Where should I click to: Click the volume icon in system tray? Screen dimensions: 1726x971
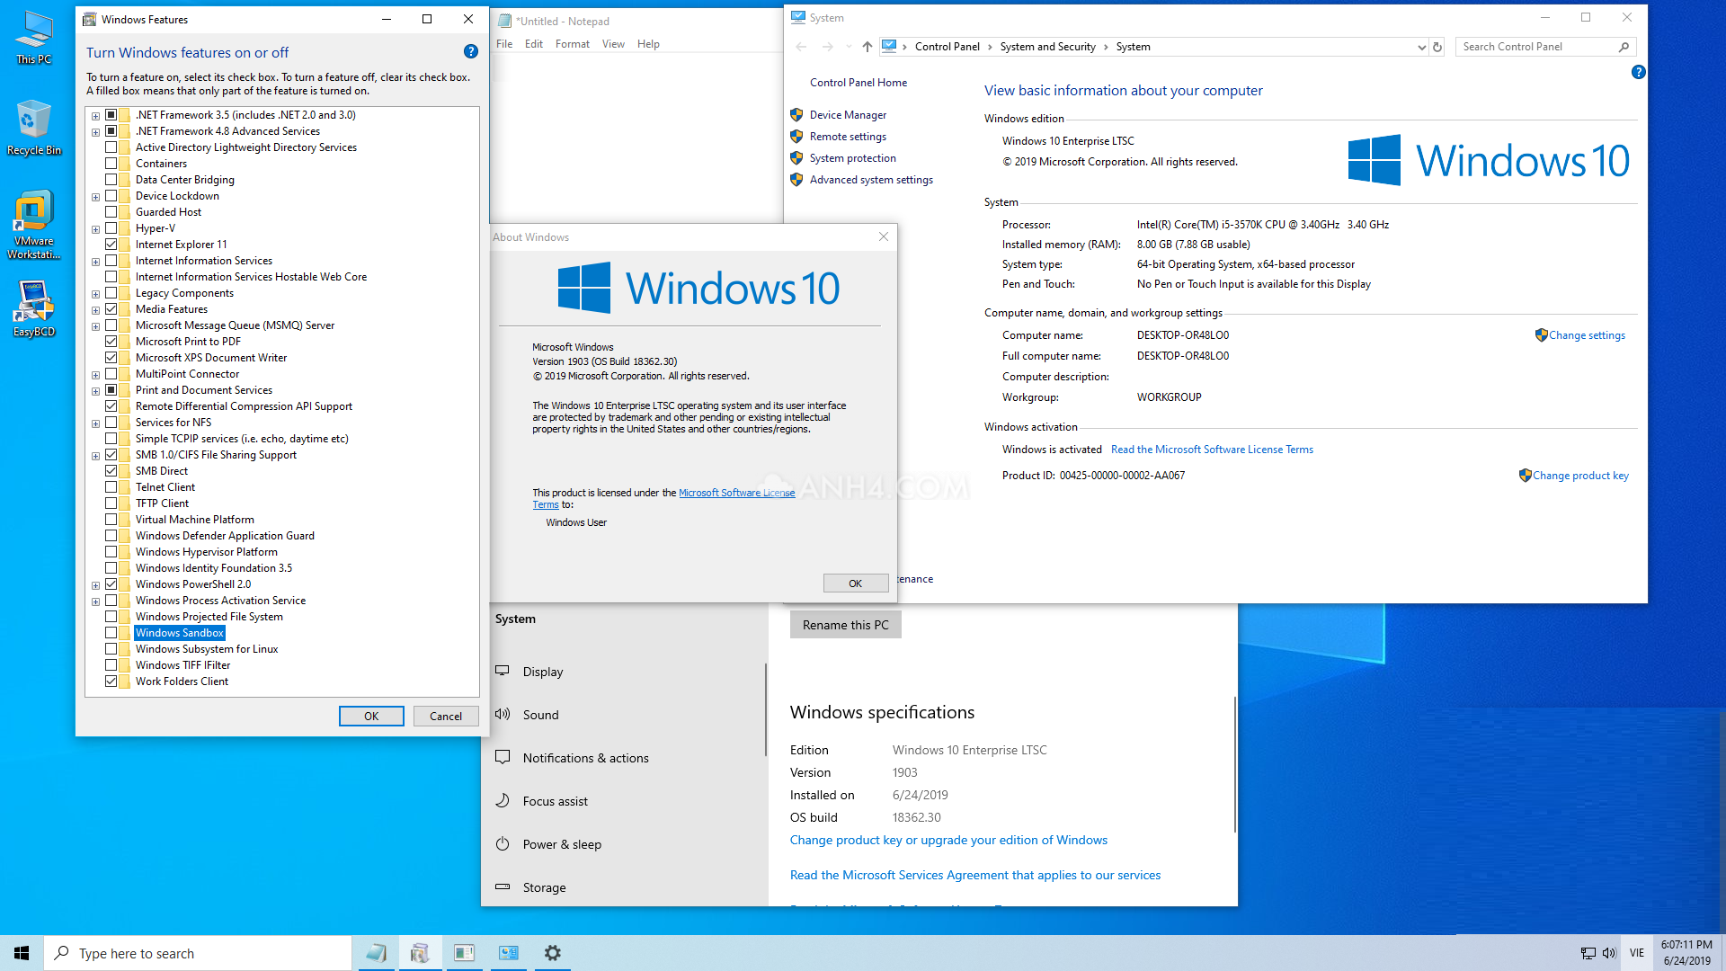[1609, 953]
